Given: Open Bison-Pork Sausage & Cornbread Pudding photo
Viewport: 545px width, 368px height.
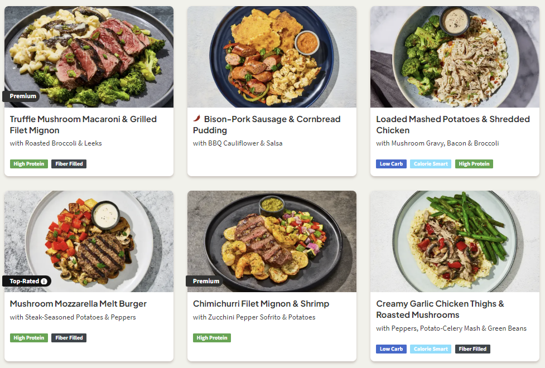Looking at the screenshot, I should point(272,56).
